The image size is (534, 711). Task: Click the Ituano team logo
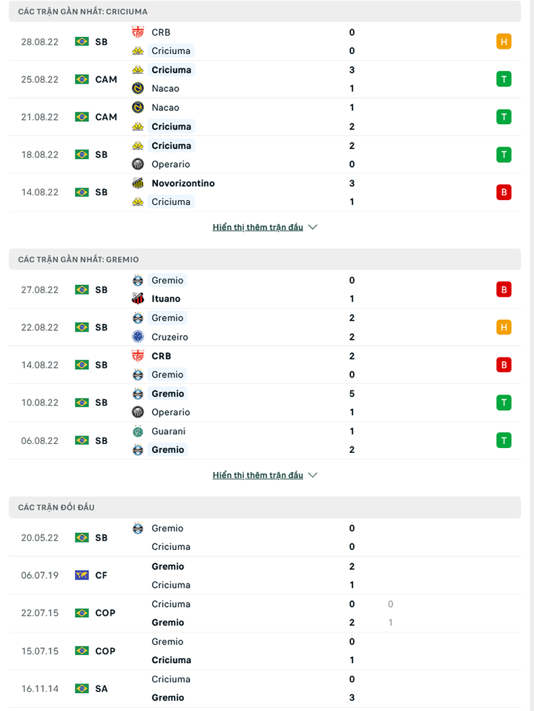click(137, 299)
